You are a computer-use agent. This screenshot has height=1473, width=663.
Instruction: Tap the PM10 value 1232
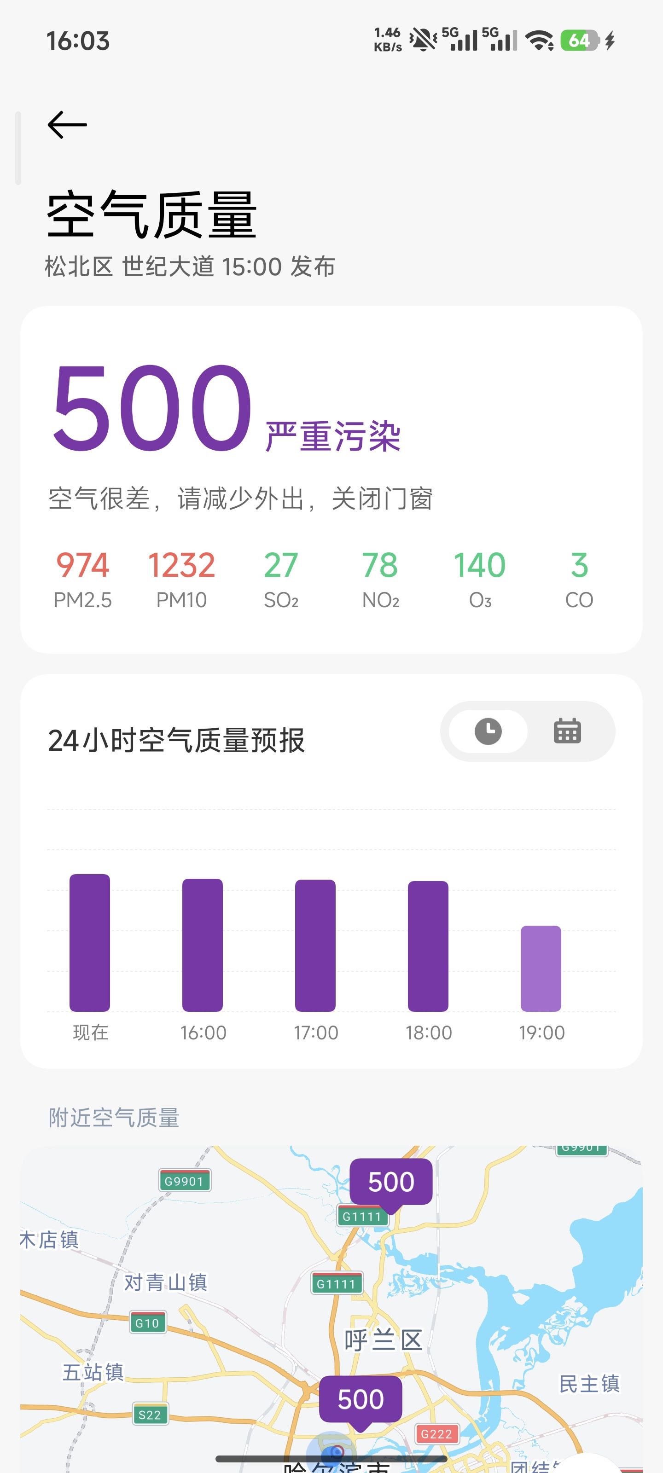tap(181, 565)
